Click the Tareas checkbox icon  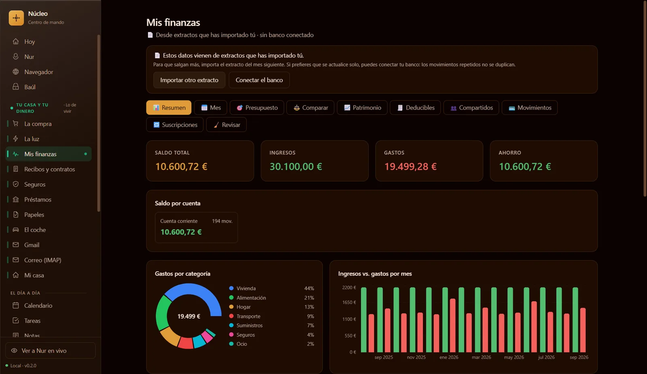tap(16, 321)
